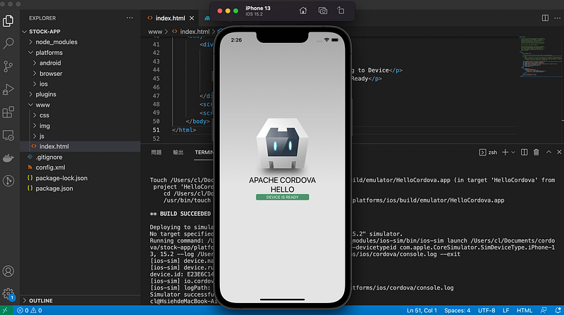
Task: Split the terminal panel
Action: [x=524, y=153]
